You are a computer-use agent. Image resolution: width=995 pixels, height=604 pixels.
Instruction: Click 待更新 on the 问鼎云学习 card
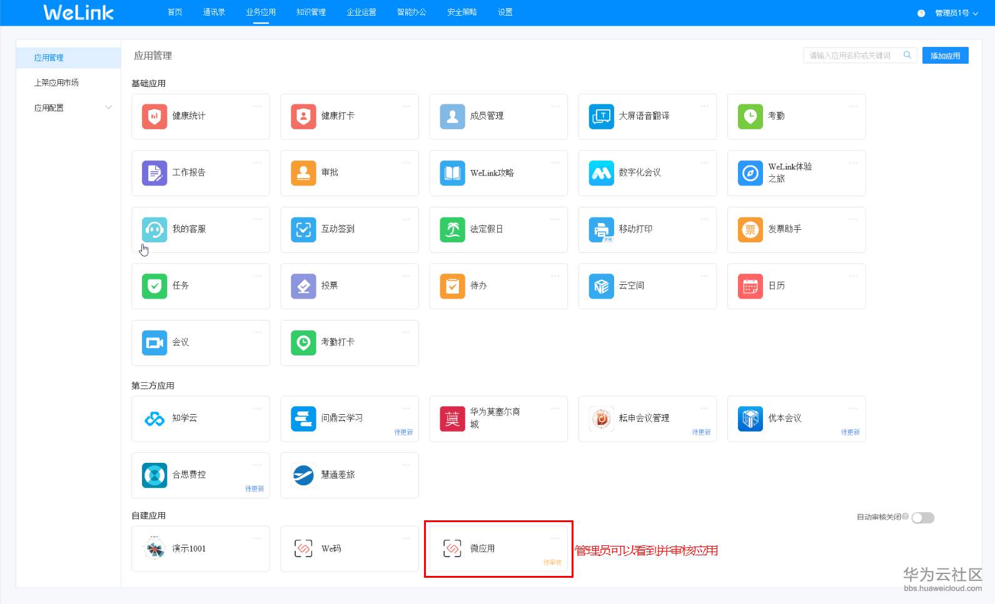coord(403,432)
